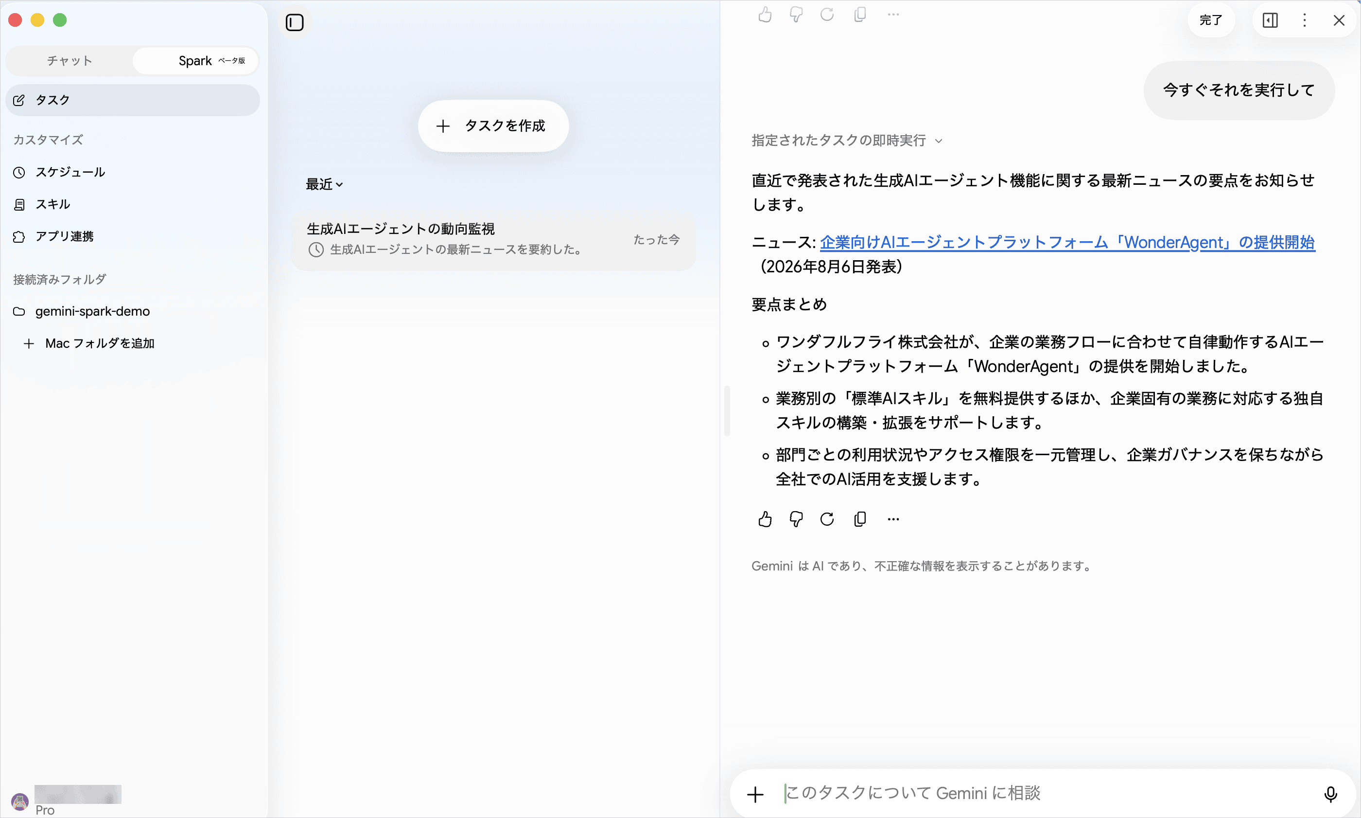Focus the Gemini に相談 input field
This screenshot has width=1361, height=818.
1047,794
